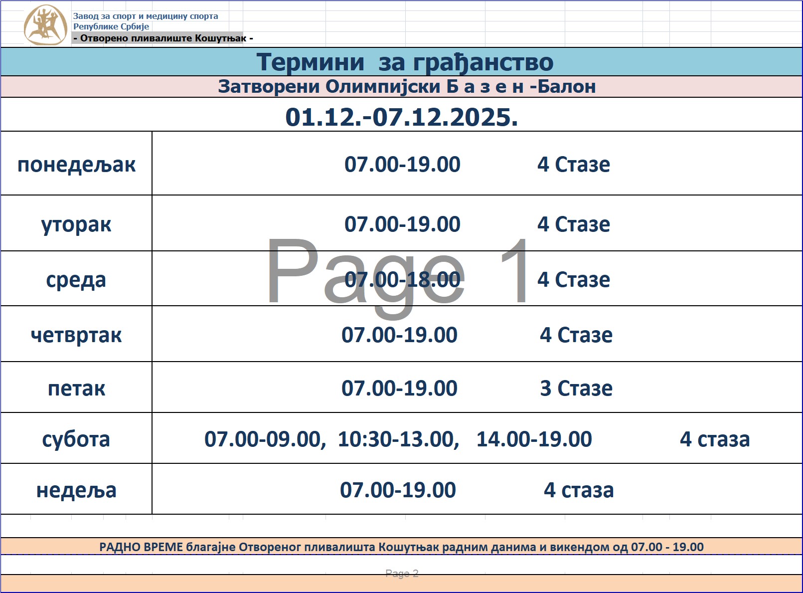Screen dimensions: 803x593
Task: Click the "среда" day cell
Action: (x=76, y=279)
